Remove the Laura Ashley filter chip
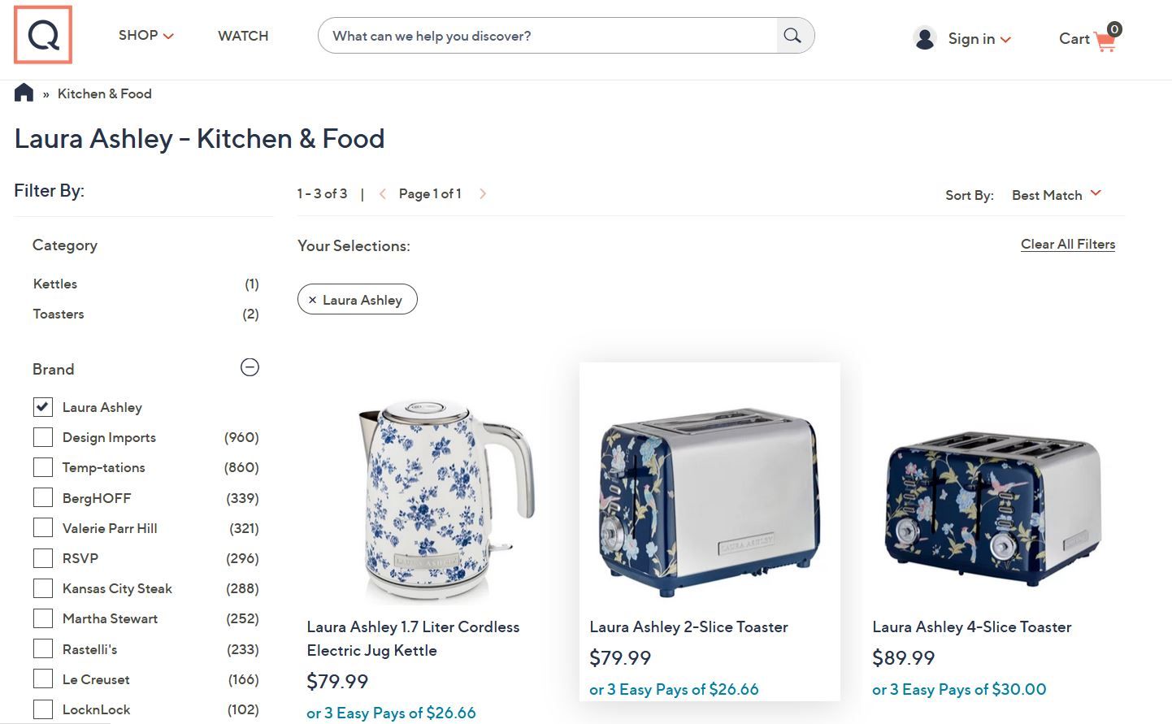1172x724 pixels. click(312, 299)
